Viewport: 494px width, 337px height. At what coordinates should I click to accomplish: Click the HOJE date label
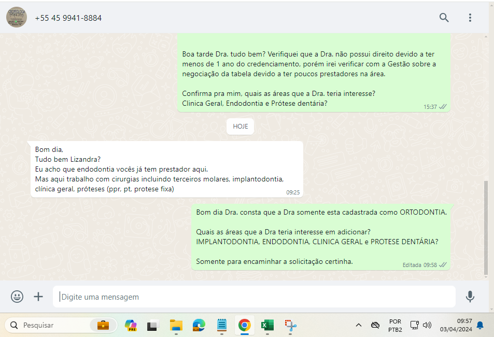pyautogui.click(x=241, y=127)
